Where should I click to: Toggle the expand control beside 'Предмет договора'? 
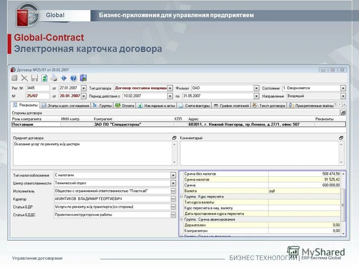coord(174,137)
